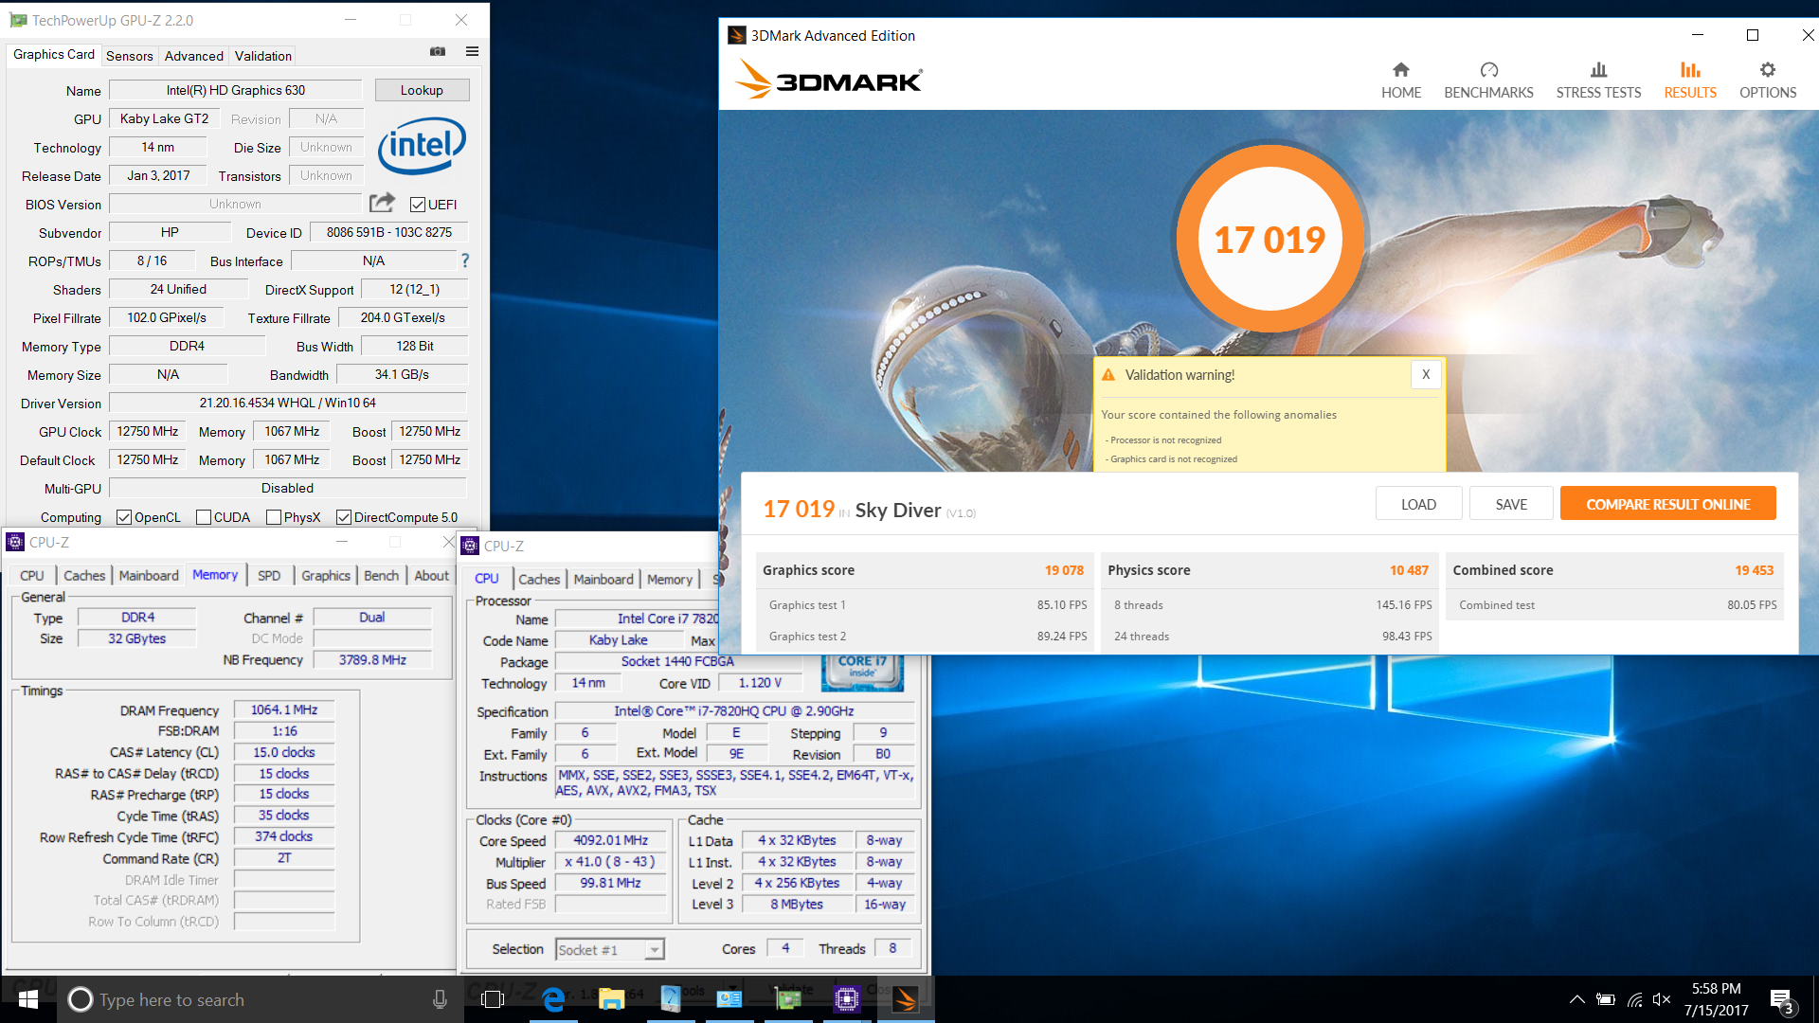Switch to Advanced tab in GPU-Z
1819x1023 pixels.
click(194, 56)
